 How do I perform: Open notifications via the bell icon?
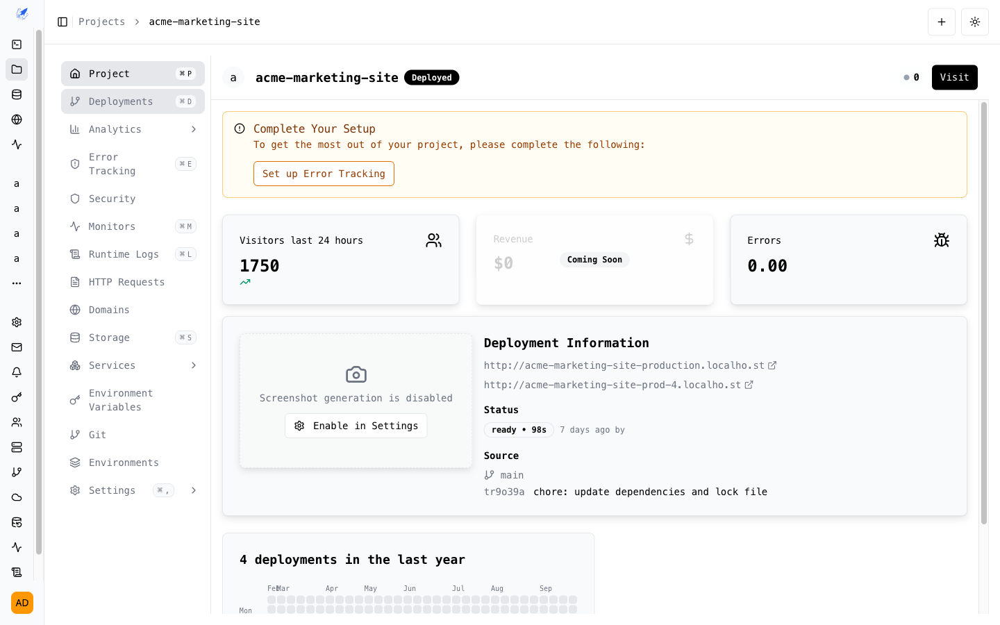(17, 372)
